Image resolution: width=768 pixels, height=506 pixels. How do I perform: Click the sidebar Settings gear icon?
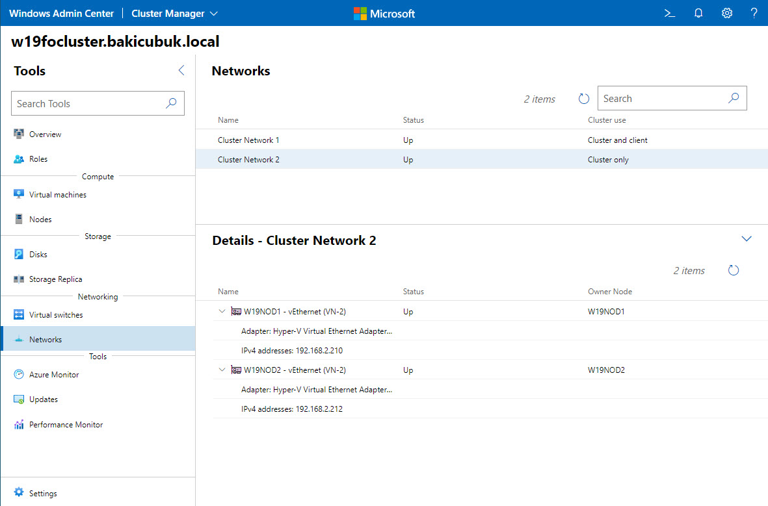pos(19,492)
